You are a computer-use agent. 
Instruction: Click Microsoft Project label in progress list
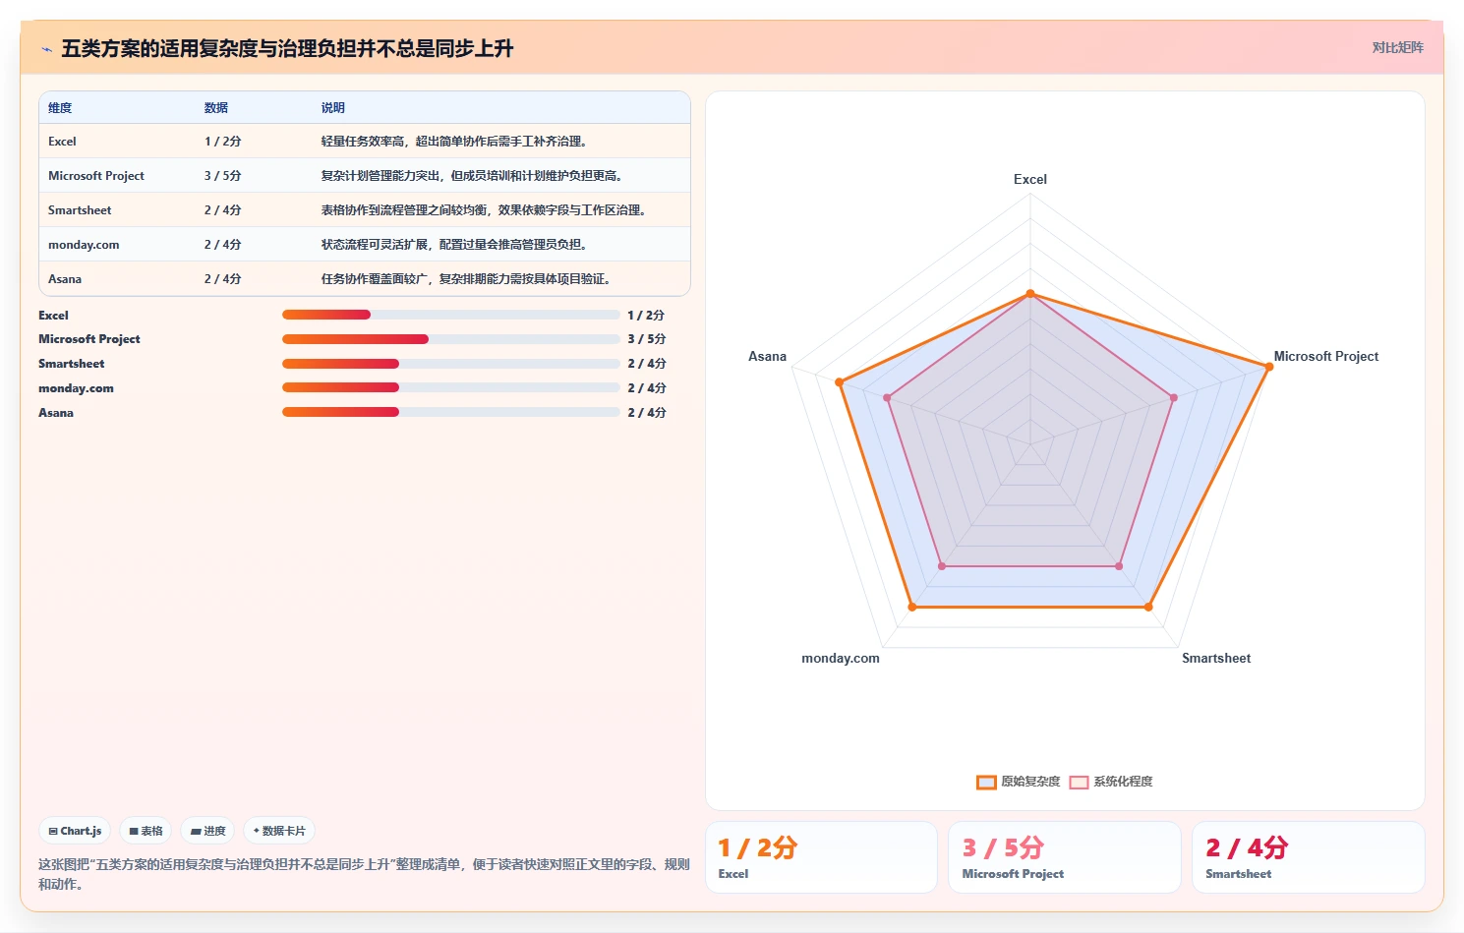pyautogui.click(x=89, y=339)
